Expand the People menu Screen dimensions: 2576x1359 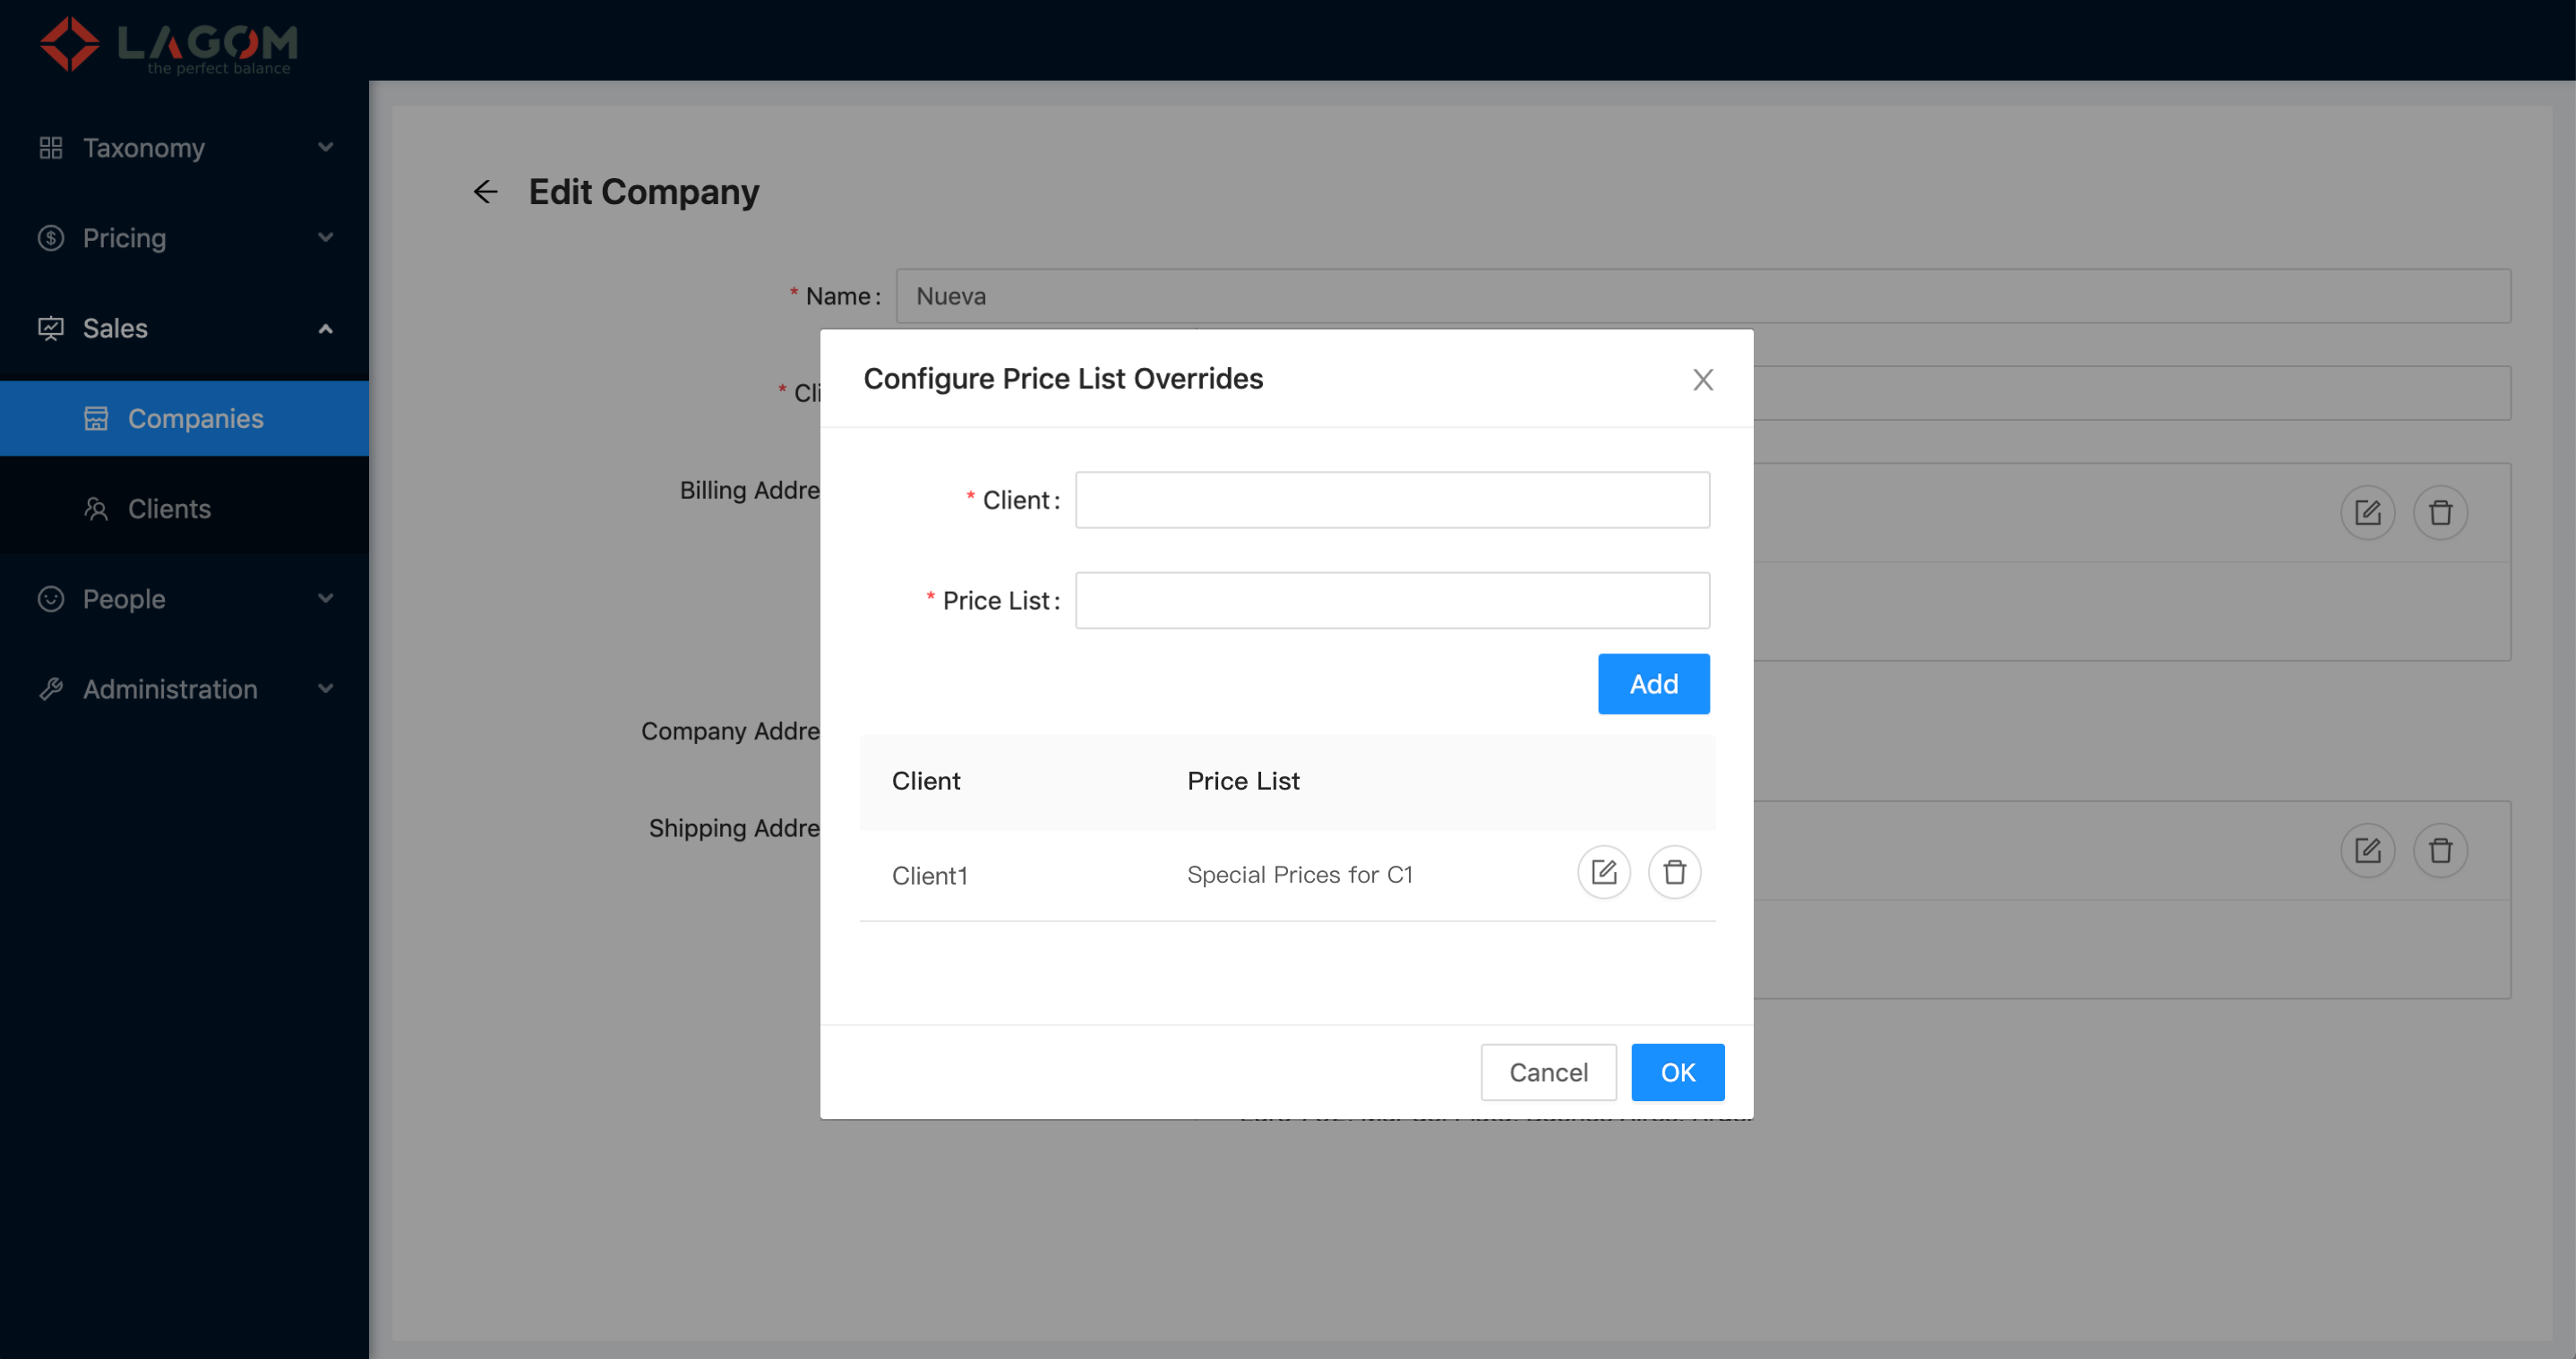(184, 599)
